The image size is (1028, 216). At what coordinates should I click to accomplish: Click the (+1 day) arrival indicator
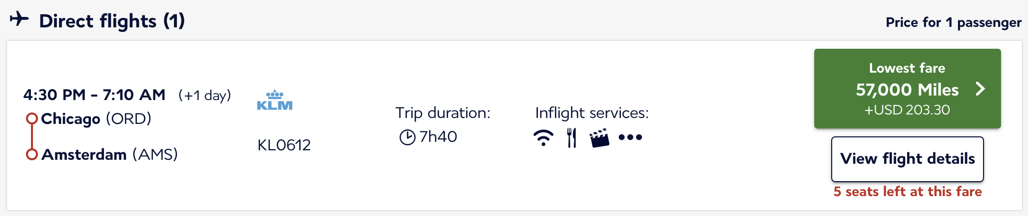point(205,95)
